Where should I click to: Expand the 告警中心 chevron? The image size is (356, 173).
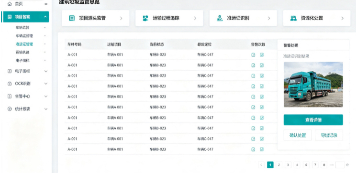[x=46, y=97]
